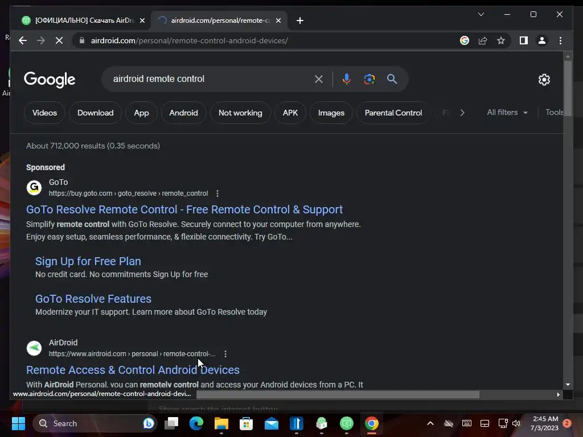Open Chrome three-dot menu
The width and height of the screenshot is (583, 437).
[560, 40]
